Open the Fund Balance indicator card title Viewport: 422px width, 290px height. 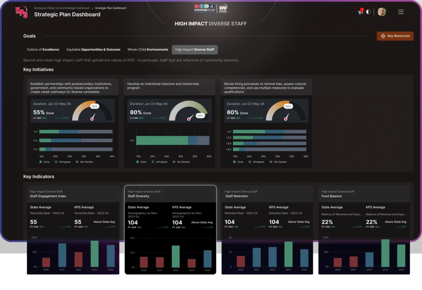[x=331, y=196]
